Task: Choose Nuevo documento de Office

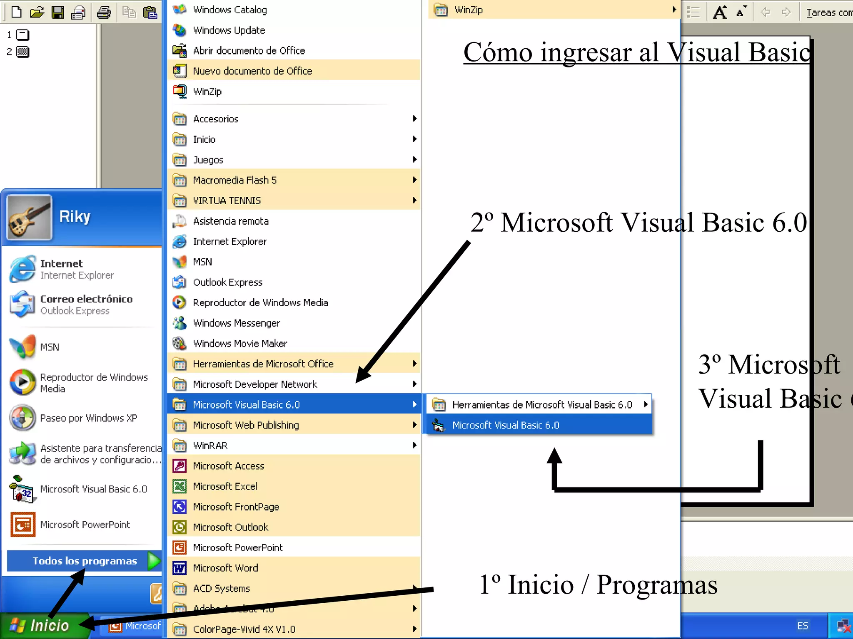Action: coord(294,71)
